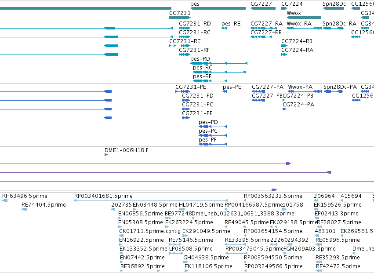
Task: Open the RP003249566.5prime EST label
Action: (x=273, y=267)
